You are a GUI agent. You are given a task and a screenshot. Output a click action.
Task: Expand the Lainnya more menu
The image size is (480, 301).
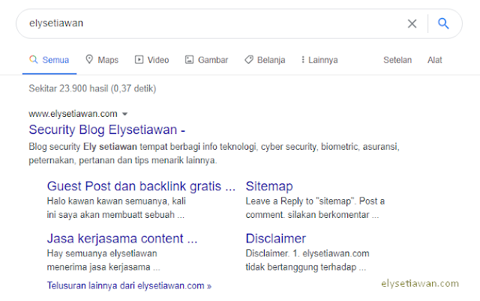coord(319,60)
